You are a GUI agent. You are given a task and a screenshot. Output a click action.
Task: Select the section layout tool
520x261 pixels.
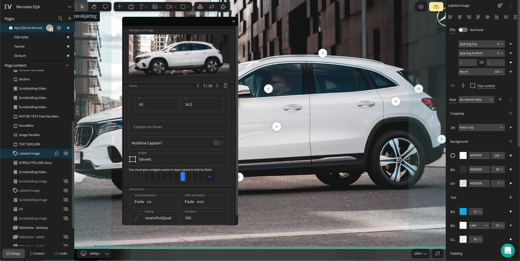[x=131, y=7]
